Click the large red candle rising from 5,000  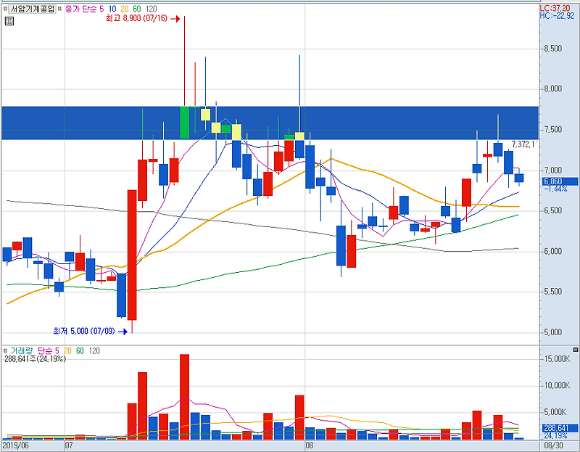132,255
